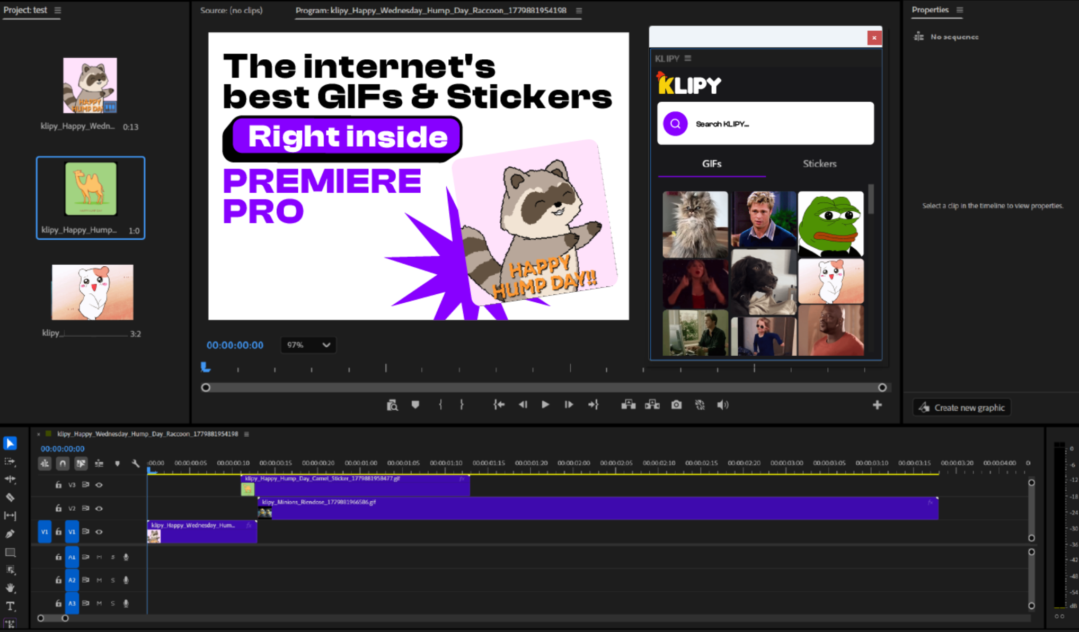Switch to the Source (no clips) tab
The image size is (1079, 632).
tap(231, 10)
